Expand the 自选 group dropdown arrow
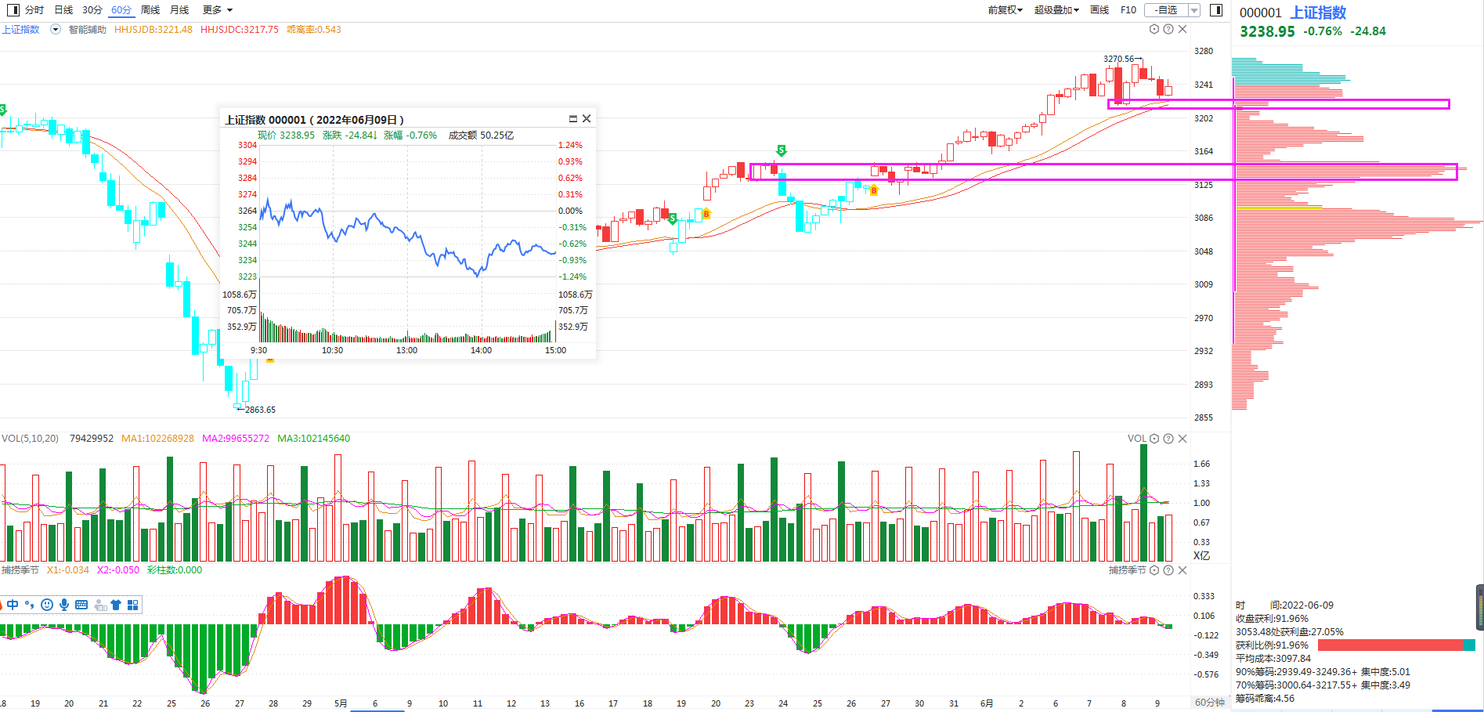 [x=1194, y=10]
